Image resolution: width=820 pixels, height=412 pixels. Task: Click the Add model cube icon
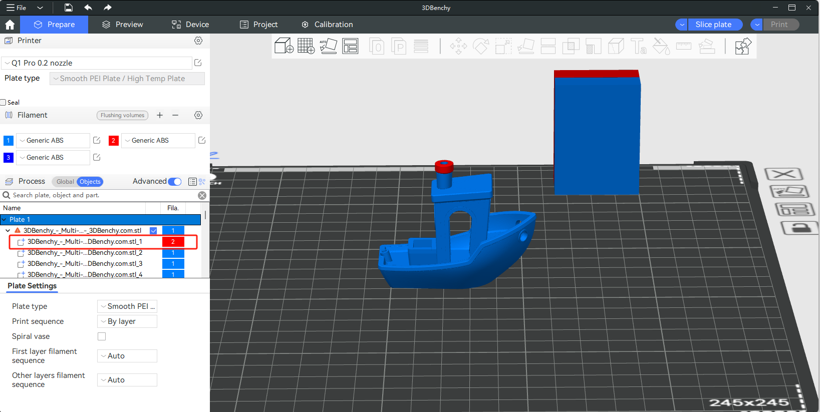(284, 46)
